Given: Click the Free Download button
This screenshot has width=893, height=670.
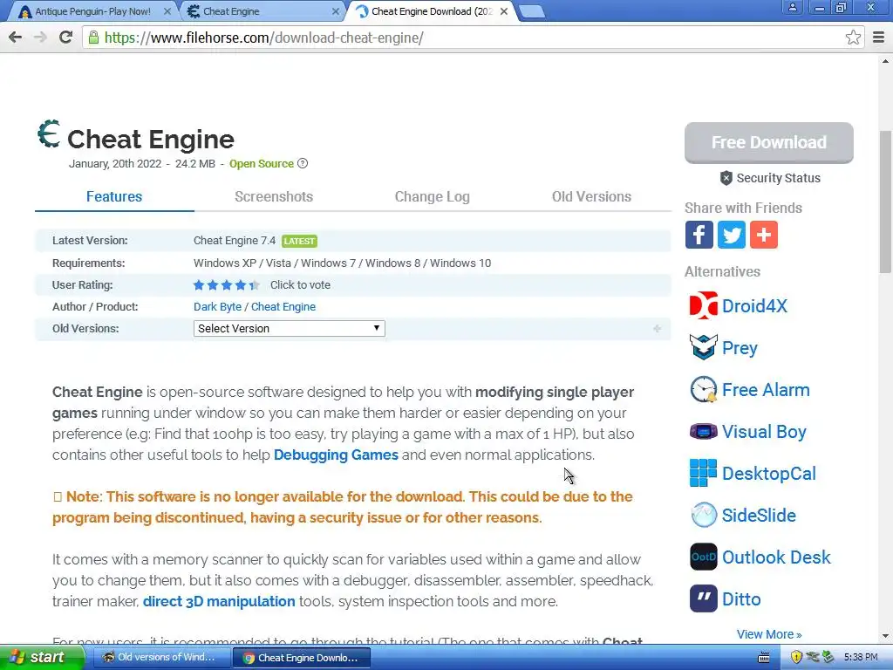Looking at the screenshot, I should click(769, 142).
